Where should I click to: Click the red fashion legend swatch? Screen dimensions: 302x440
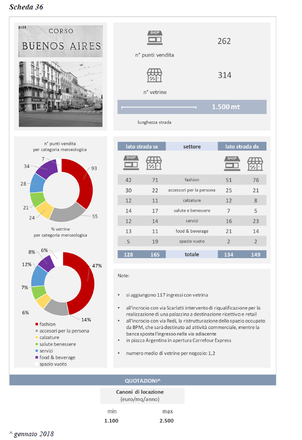pyautogui.click(x=36, y=324)
